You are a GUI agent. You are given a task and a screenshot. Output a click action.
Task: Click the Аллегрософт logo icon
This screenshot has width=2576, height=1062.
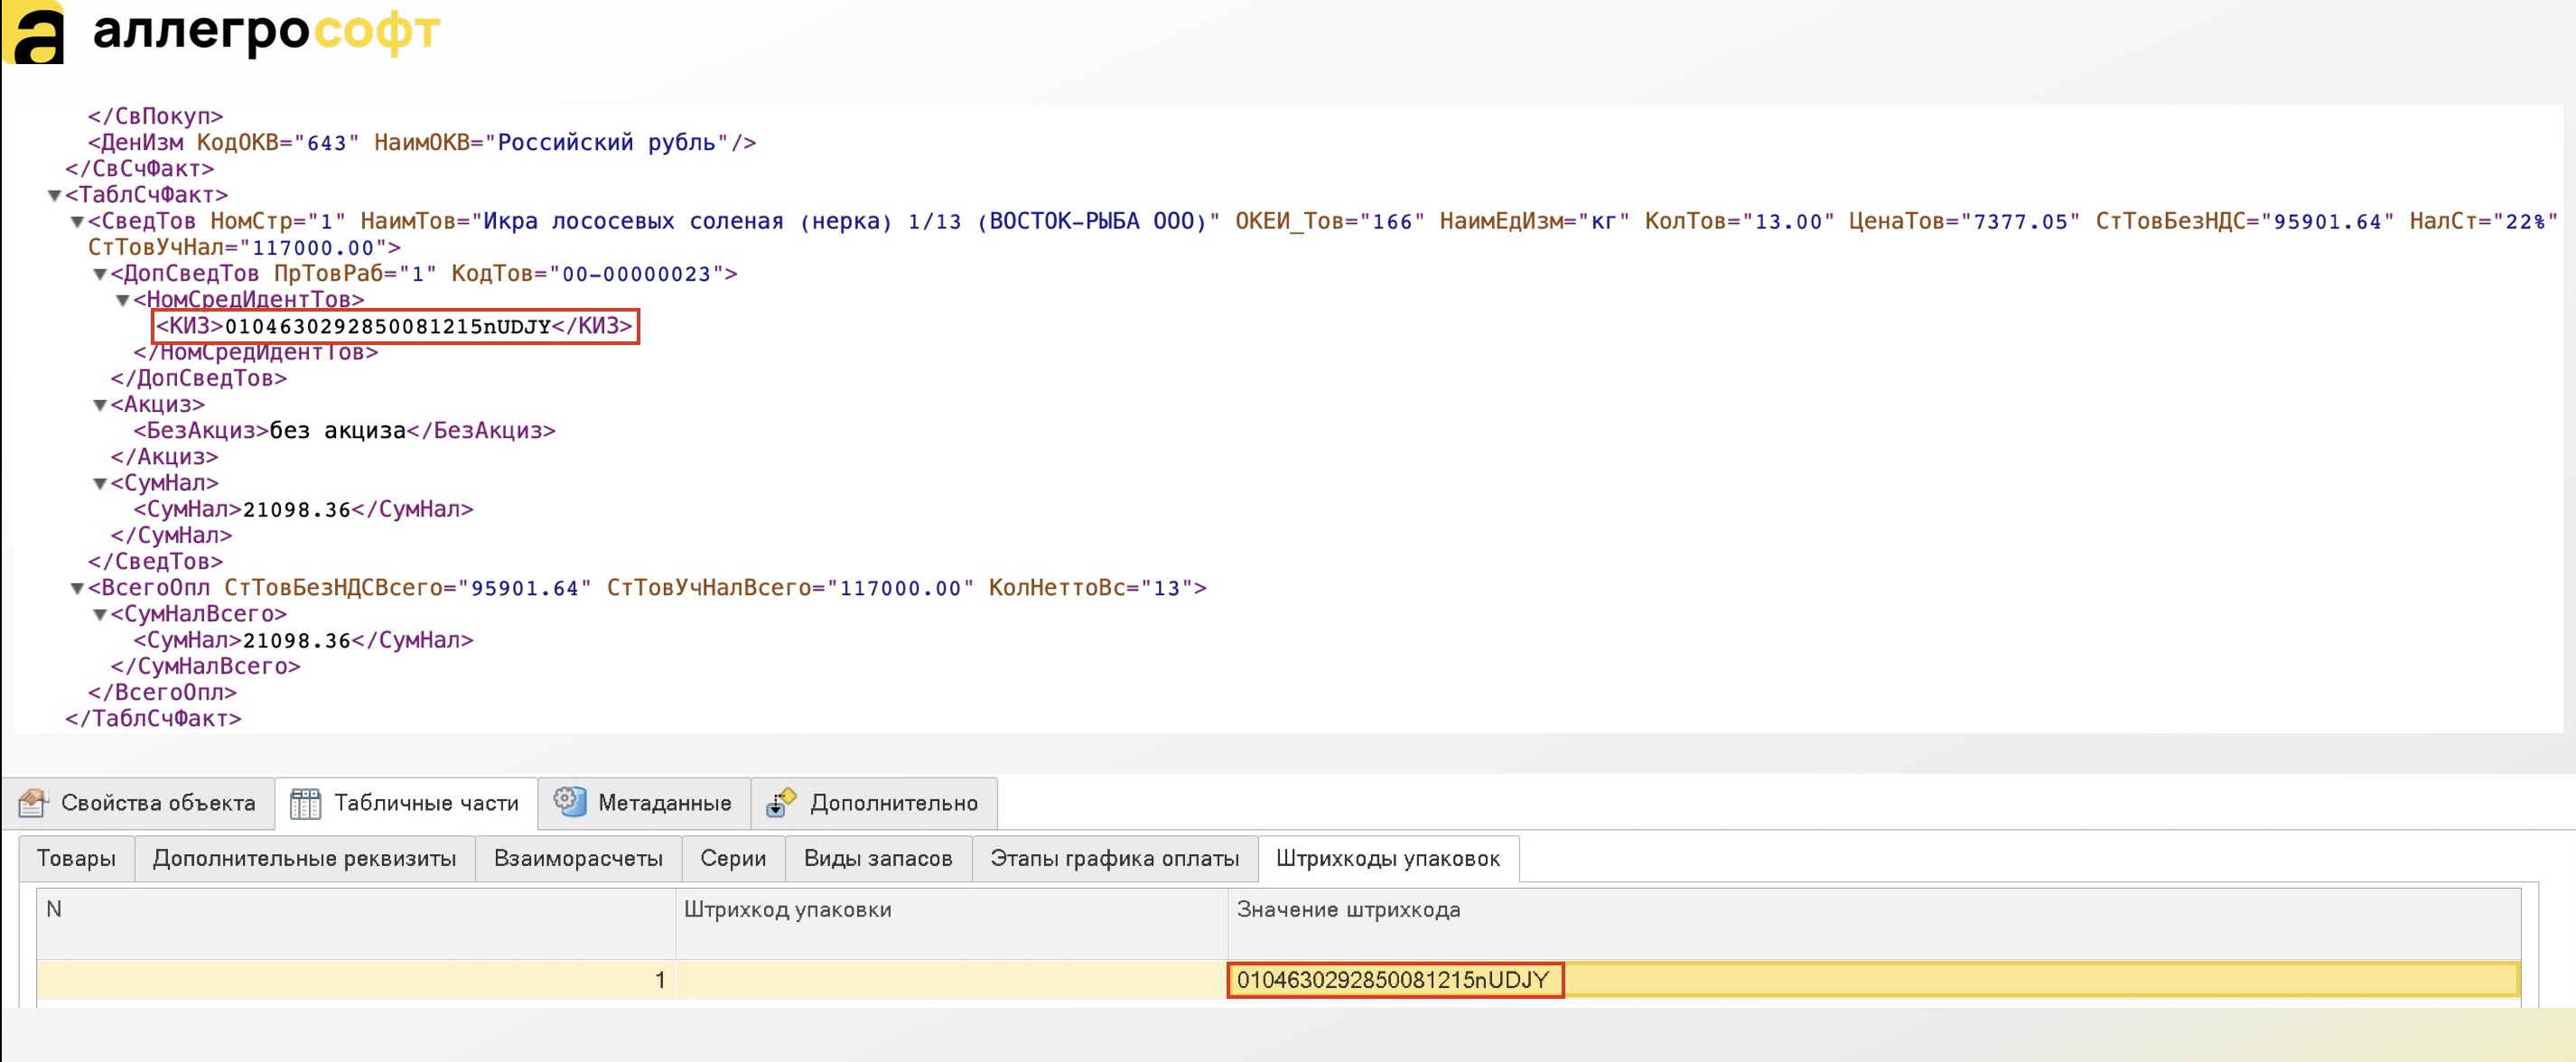point(33,32)
